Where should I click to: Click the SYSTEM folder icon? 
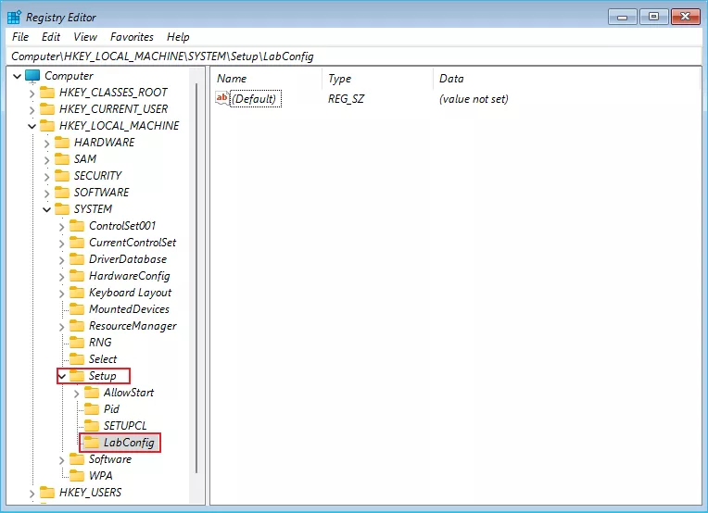pos(62,209)
